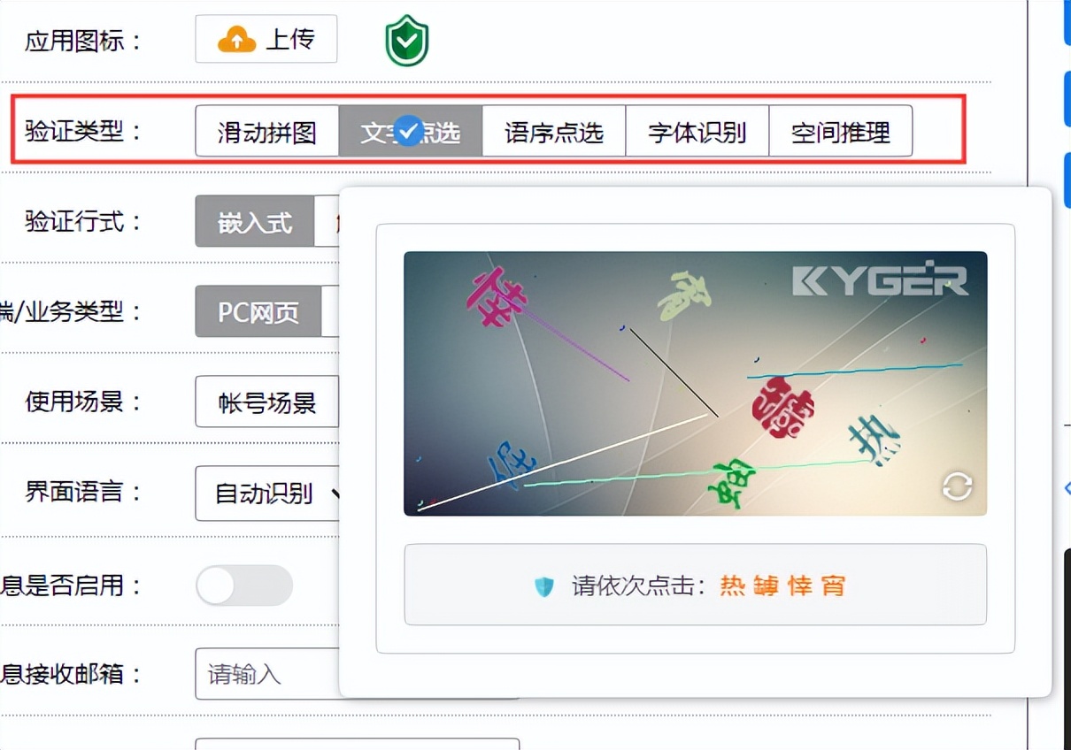Open the 自动识别 language dropdown
This screenshot has height=750, width=1071.
266,494
